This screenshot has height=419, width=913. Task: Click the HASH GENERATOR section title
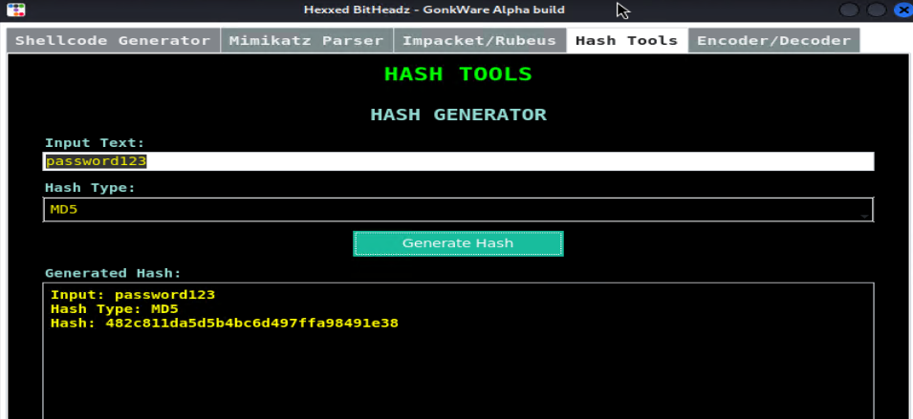click(x=458, y=115)
